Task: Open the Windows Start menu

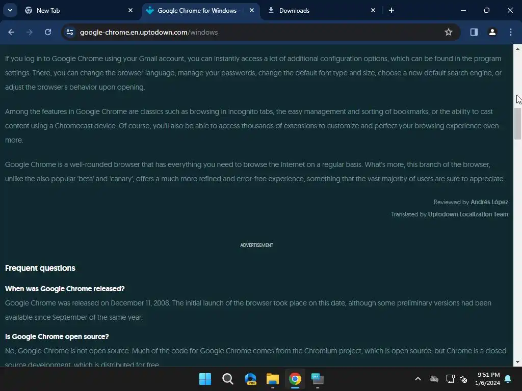Action: click(x=205, y=379)
